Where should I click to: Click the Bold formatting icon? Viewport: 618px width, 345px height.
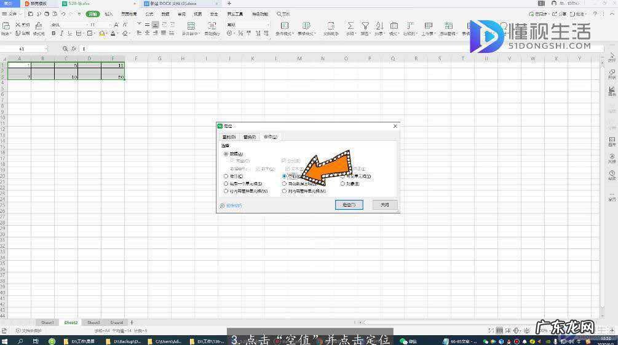click(x=52, y=33)
